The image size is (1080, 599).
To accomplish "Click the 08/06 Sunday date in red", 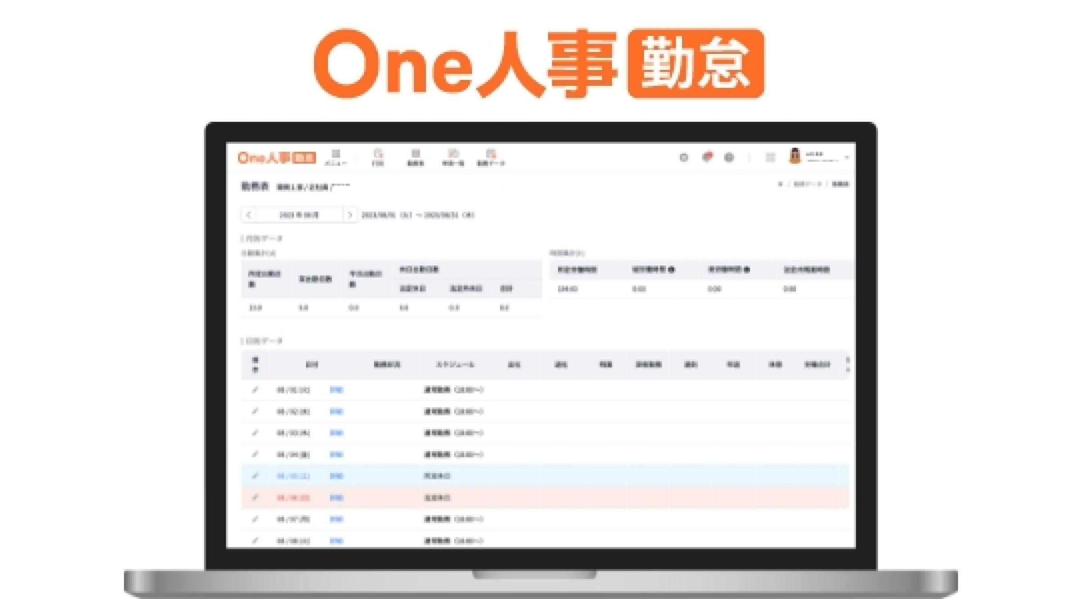I will 293,498.
